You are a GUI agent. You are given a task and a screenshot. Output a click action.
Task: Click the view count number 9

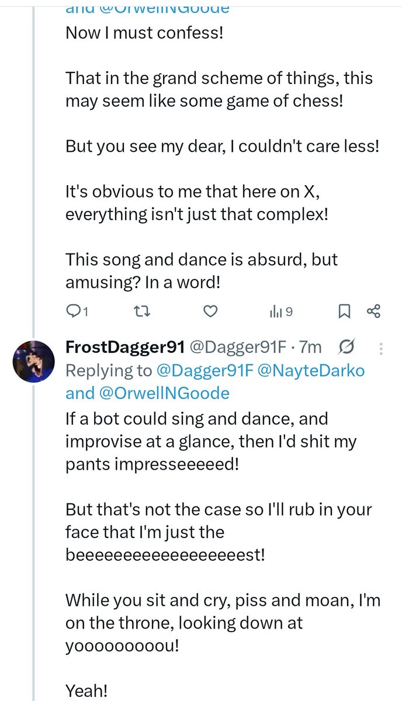[289, 313]
